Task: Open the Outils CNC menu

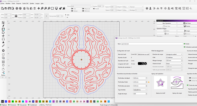Action: coord(25,3)
